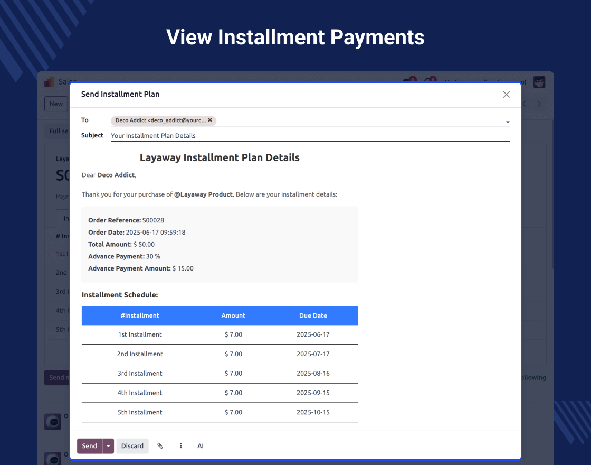
Task: Click the Due Date column header
Action: point(313,315)
